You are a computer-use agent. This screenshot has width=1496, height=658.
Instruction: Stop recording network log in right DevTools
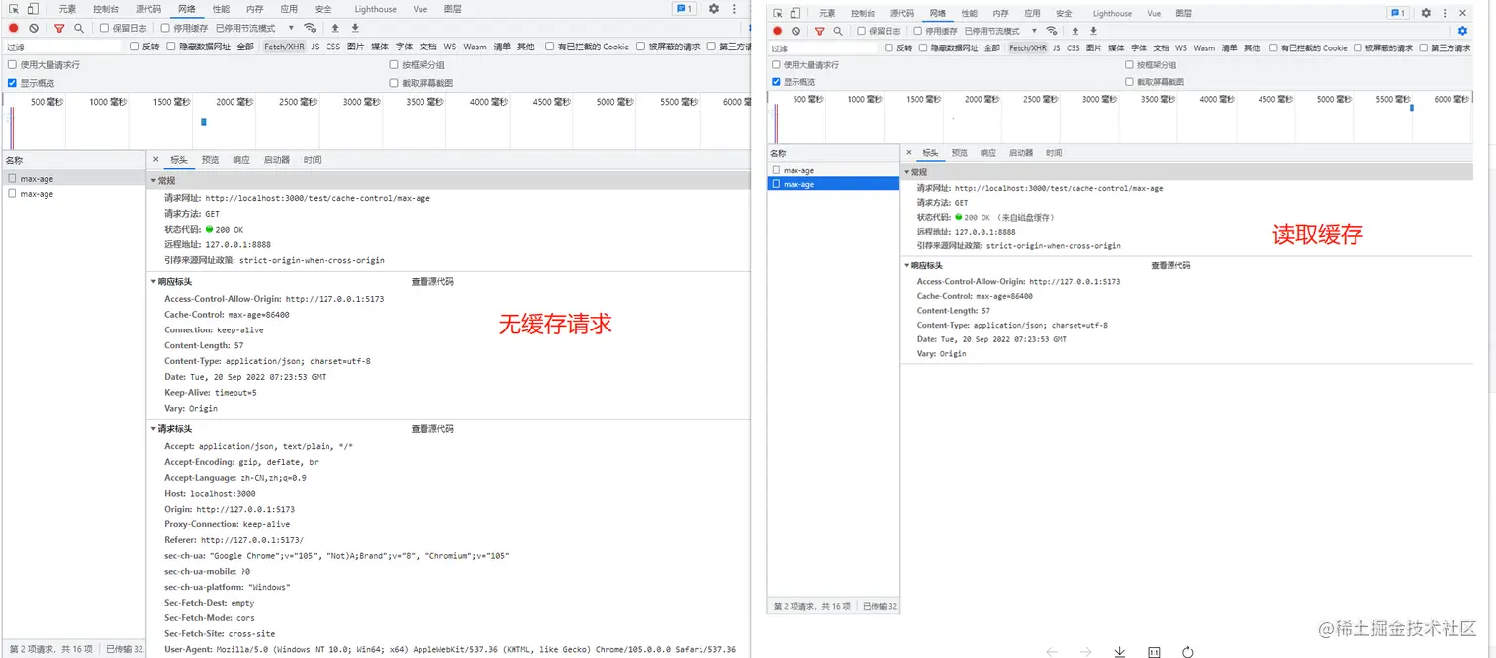tap(778, 31)
